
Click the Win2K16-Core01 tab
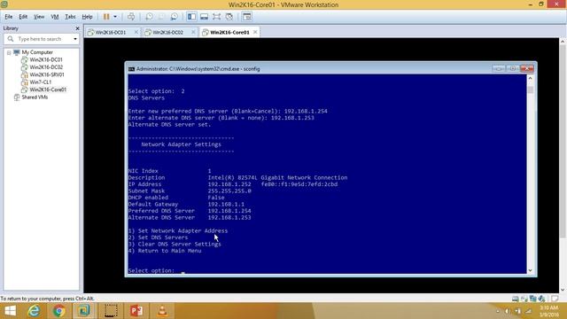(229, 32)
